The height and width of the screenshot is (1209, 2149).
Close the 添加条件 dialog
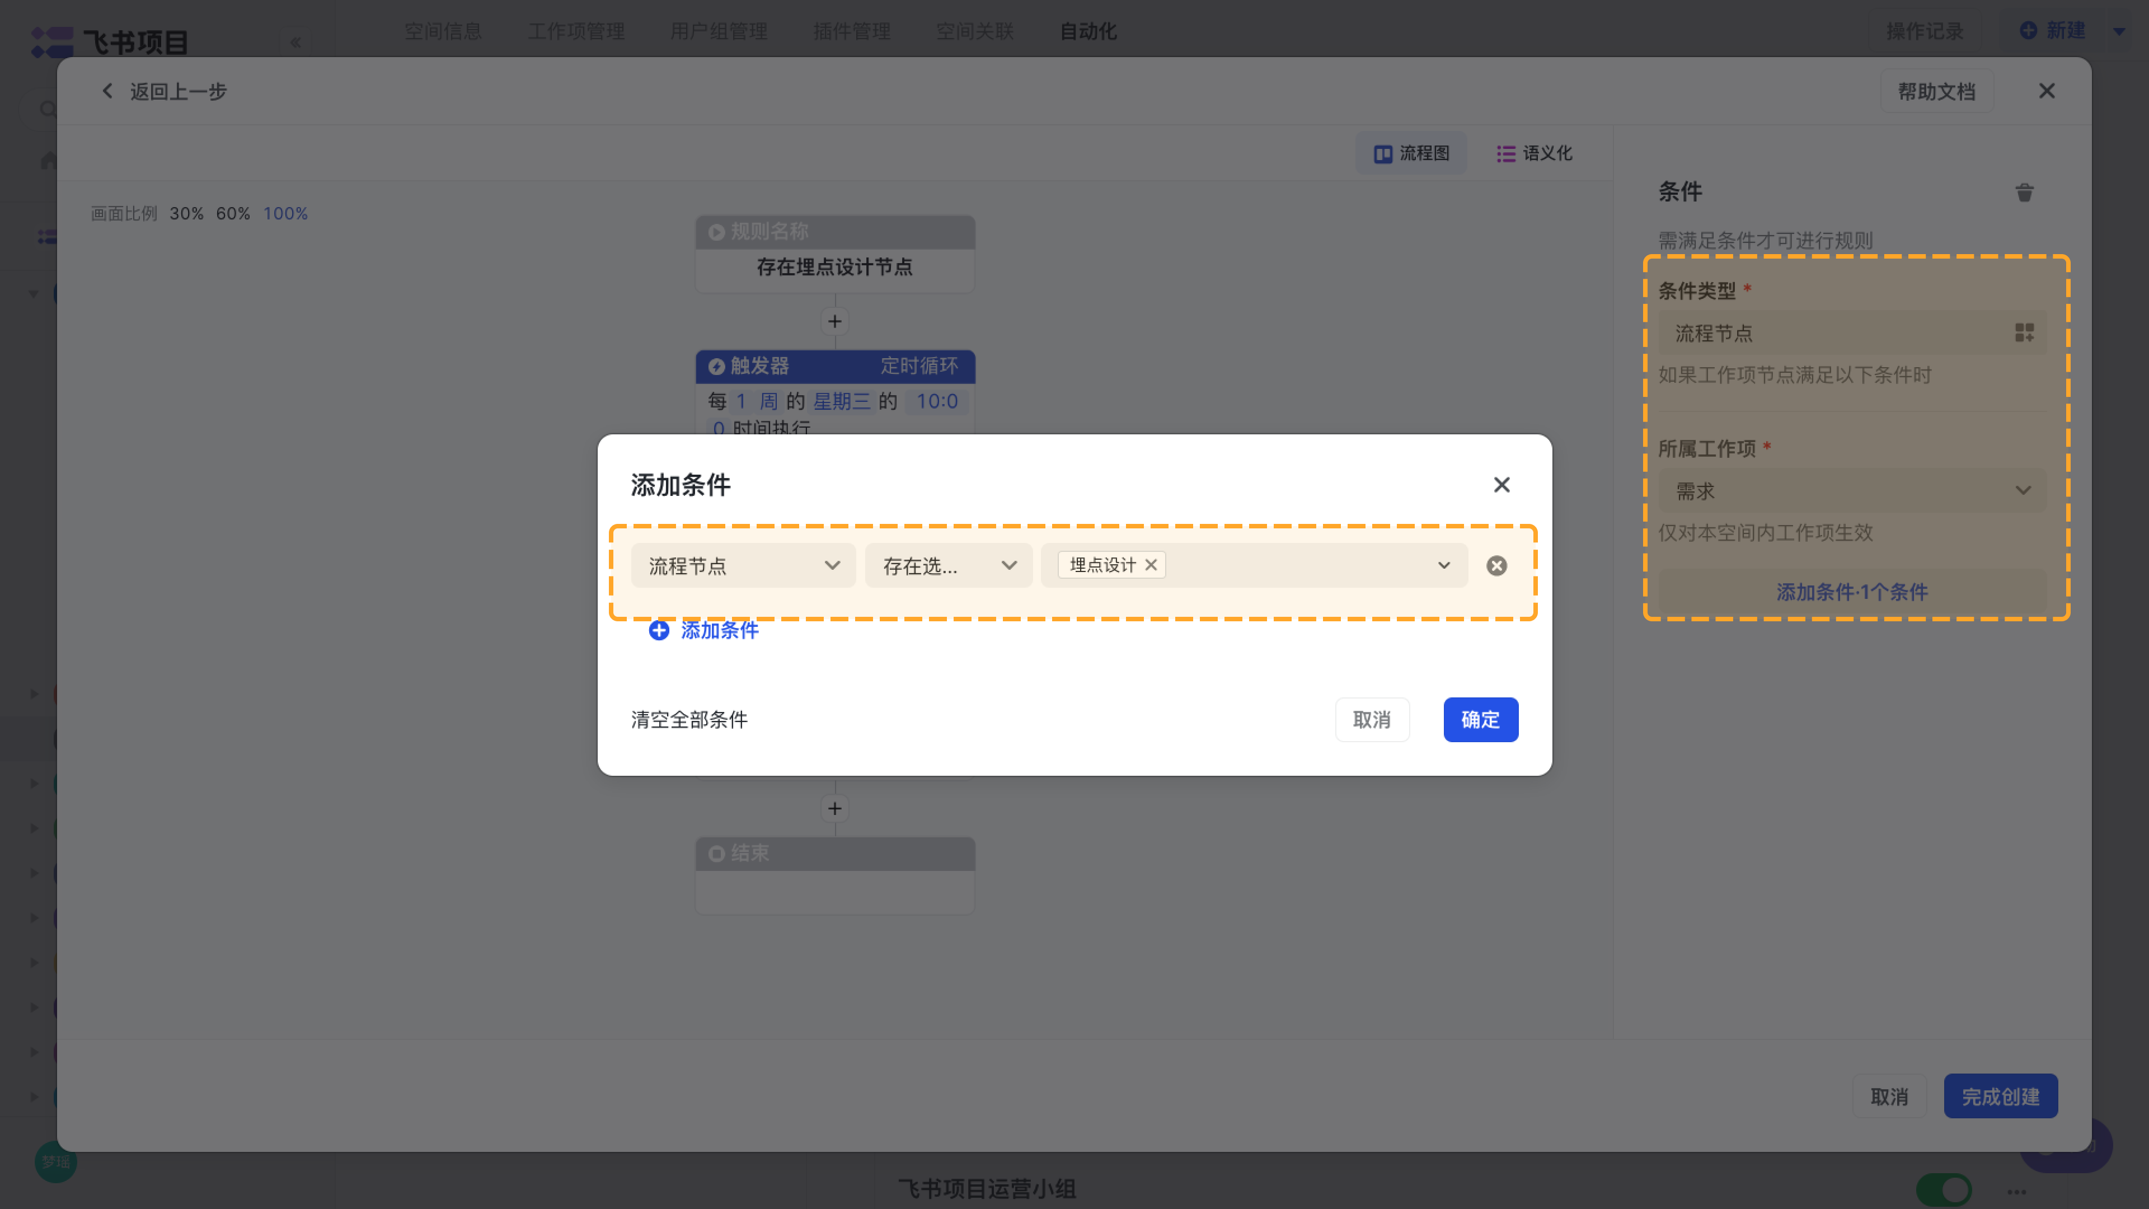coord(1502,485)
